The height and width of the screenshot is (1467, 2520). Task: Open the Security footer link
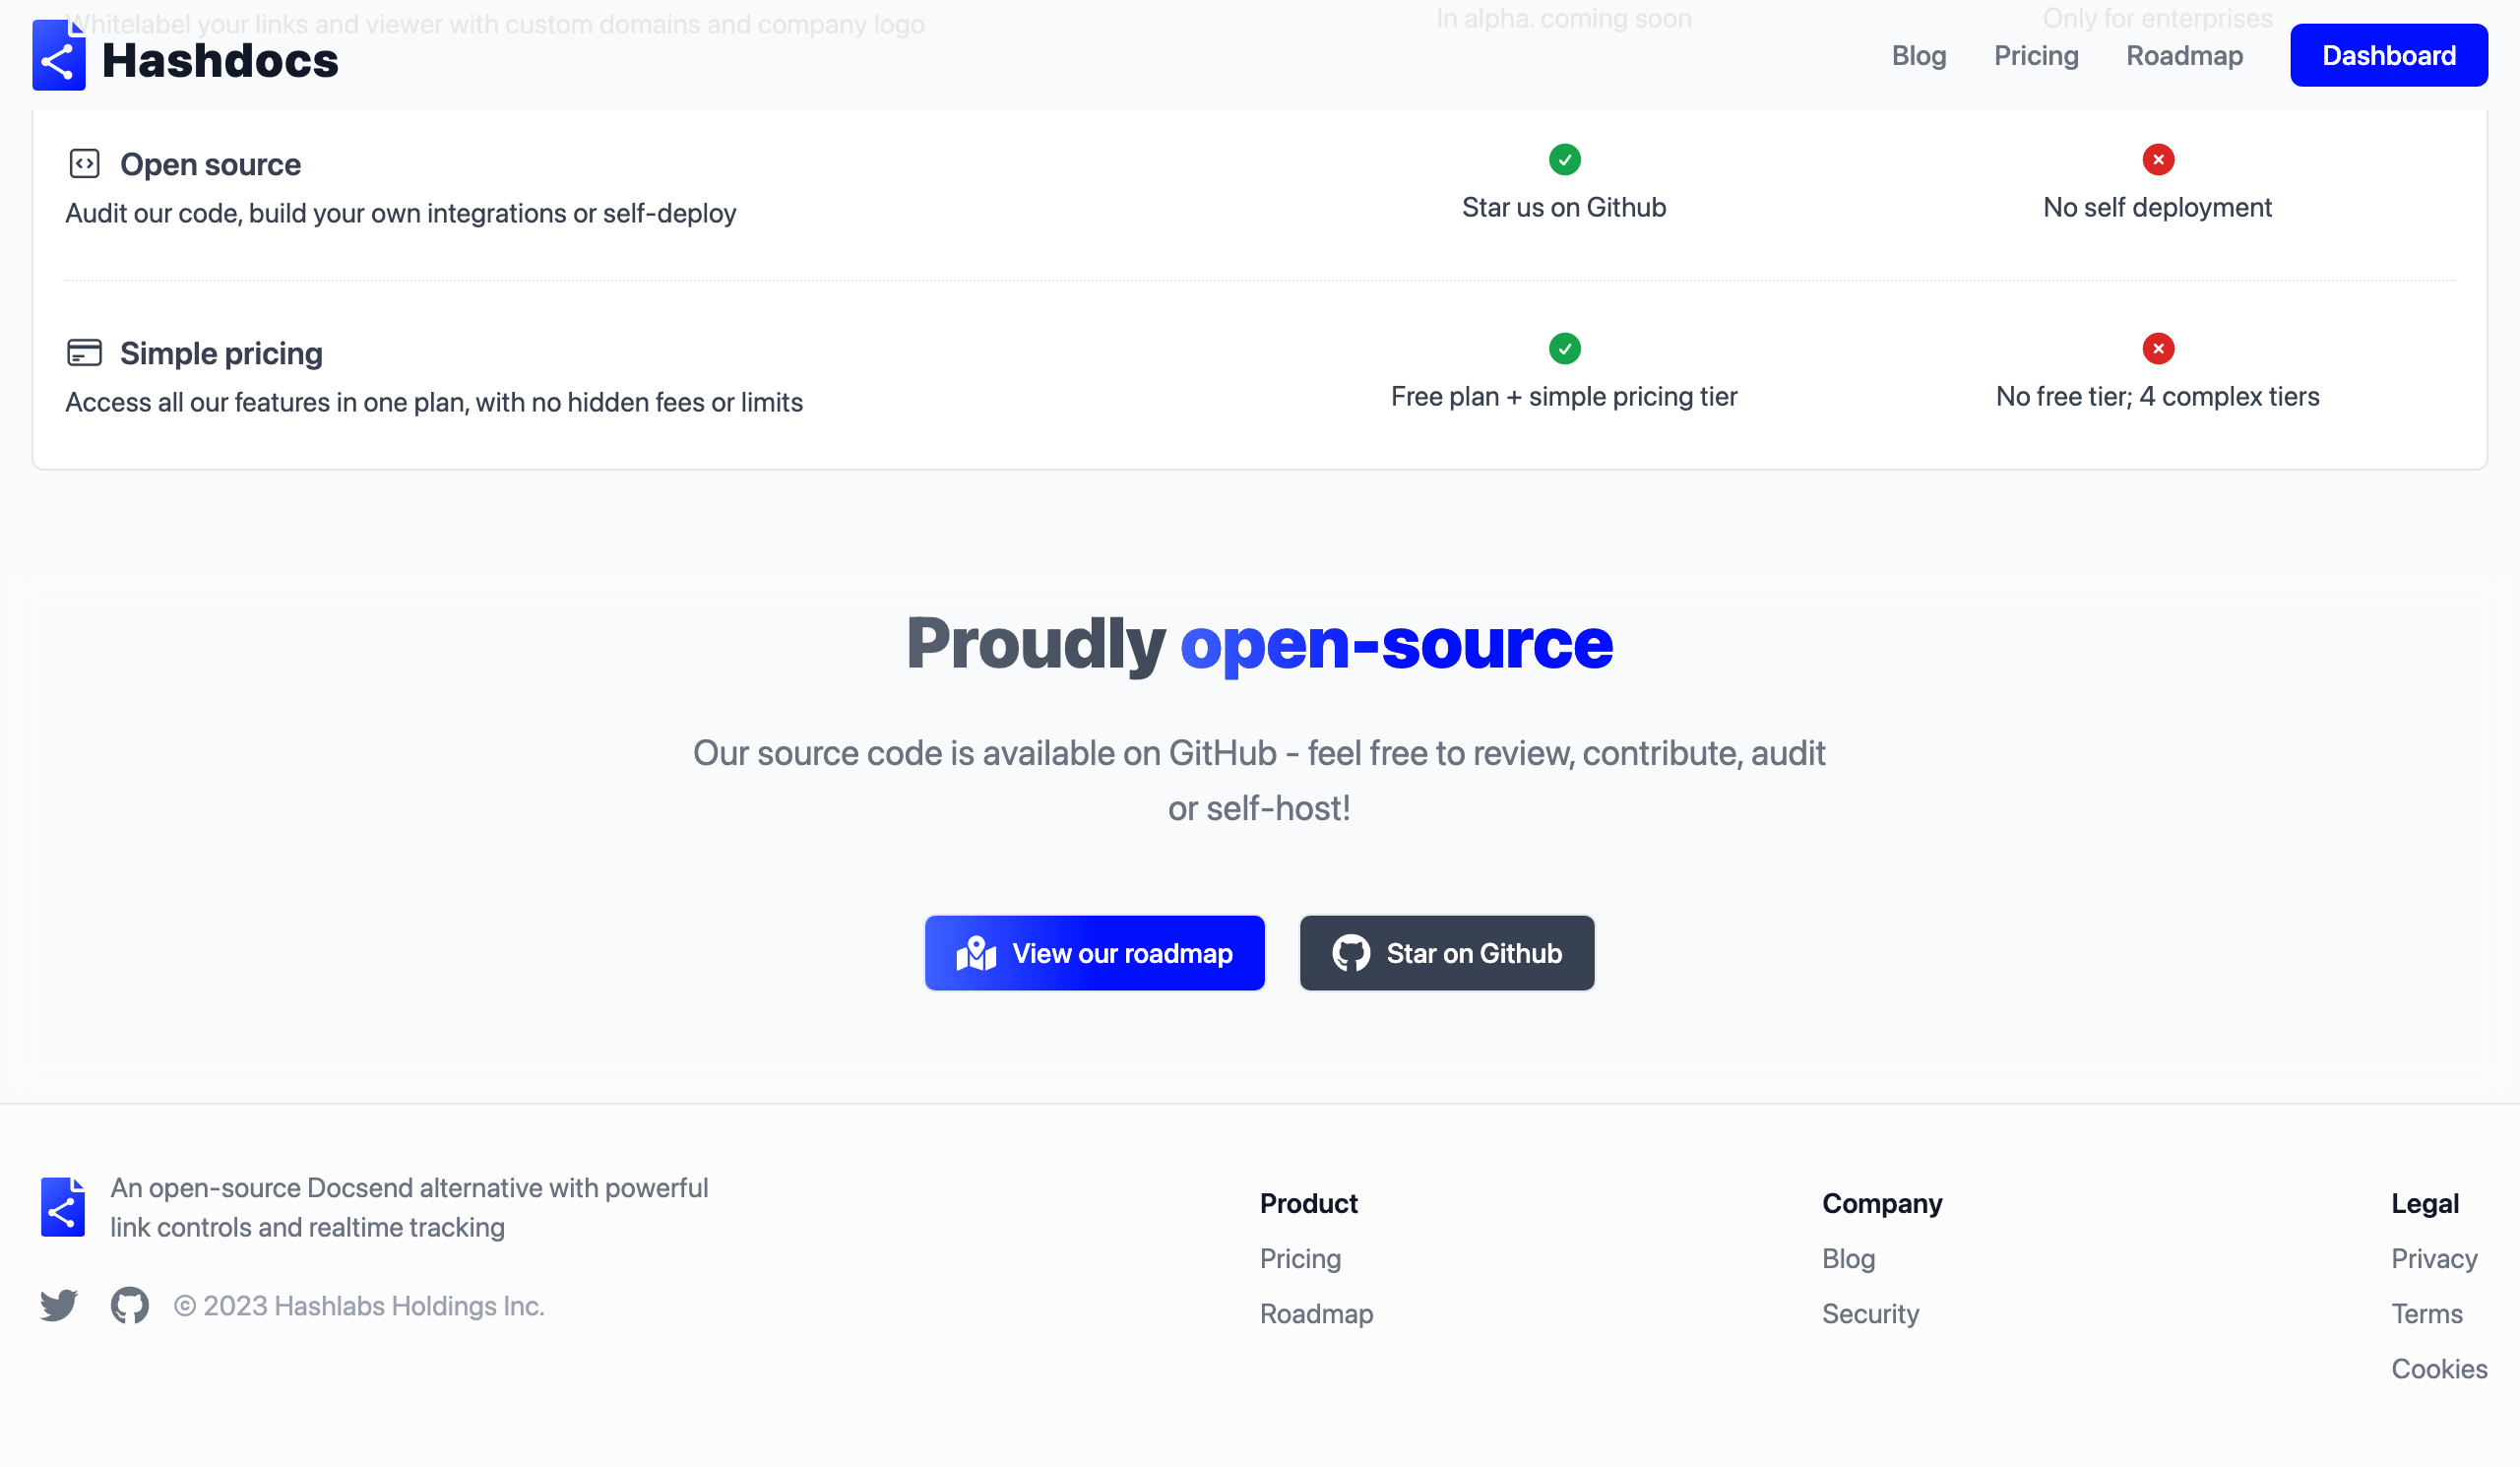click(x=1869, y=1314)
